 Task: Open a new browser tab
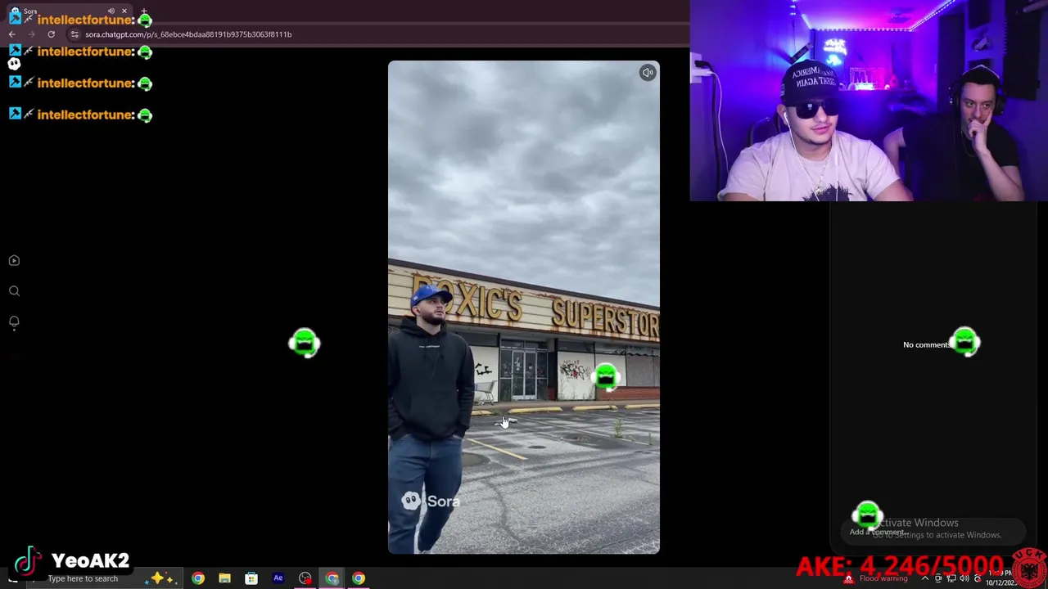pyautogui.click(x=144, y=11)
